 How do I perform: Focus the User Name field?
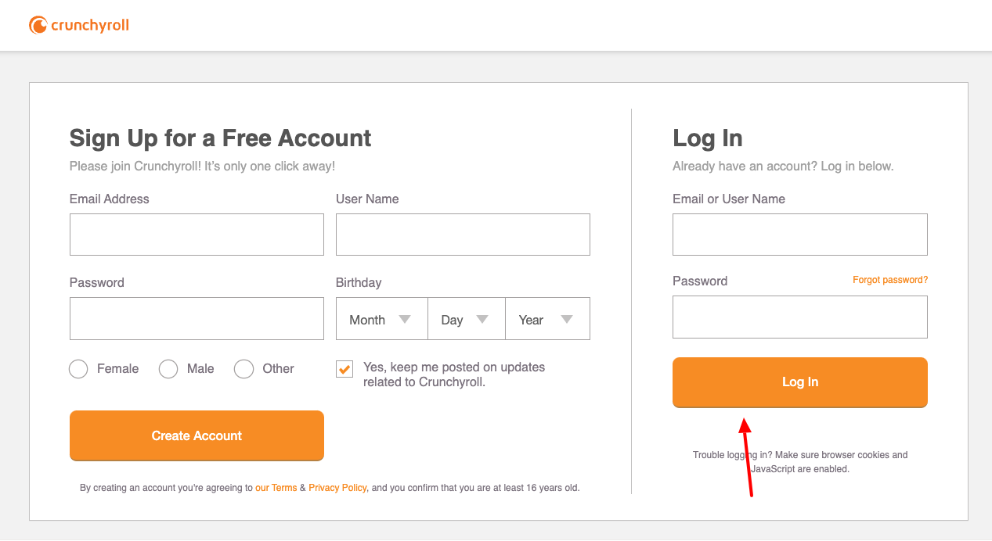pos(463,235)
